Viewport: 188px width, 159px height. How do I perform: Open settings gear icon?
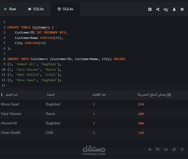point(182,9)
